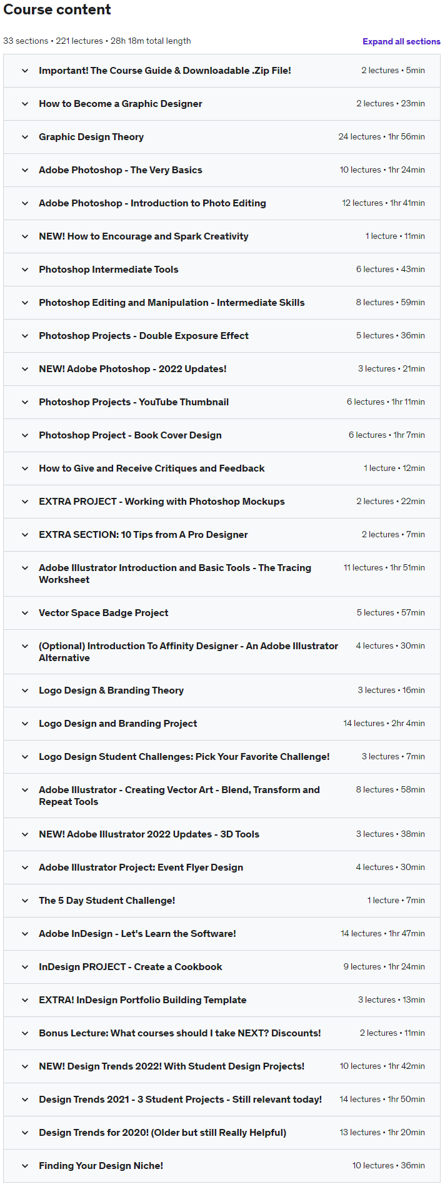Expand 'EXTRA SECTION: 10 Tips from A Pro Designer' chevron

[x=25, y=535]
